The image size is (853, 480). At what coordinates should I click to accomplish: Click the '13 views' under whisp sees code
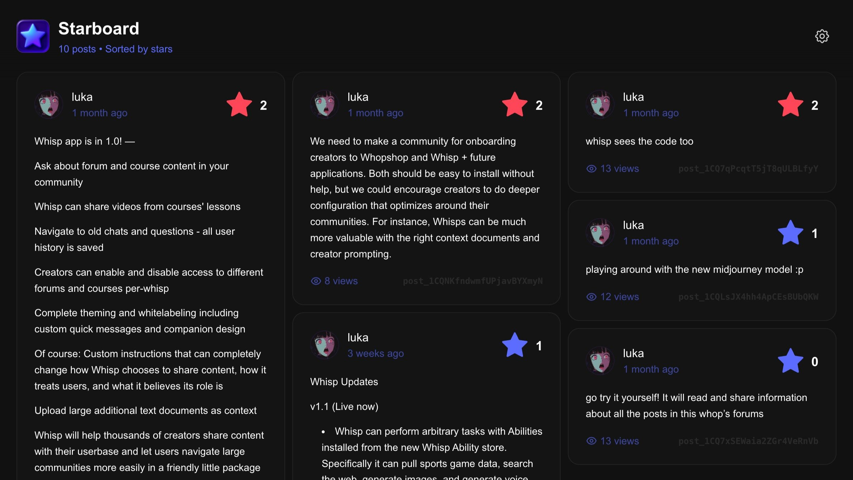coord(619,169)
